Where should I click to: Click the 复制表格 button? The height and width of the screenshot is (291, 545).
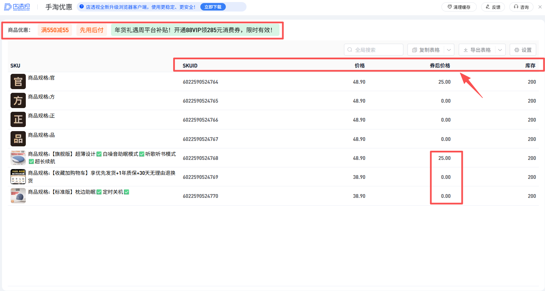click(x=426, y=50)
